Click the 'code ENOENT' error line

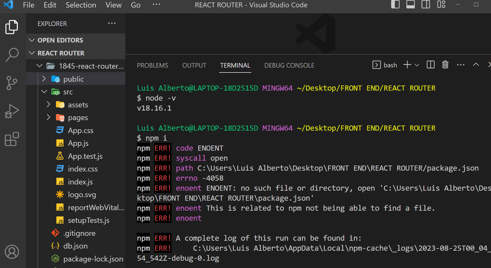point(180,148)
